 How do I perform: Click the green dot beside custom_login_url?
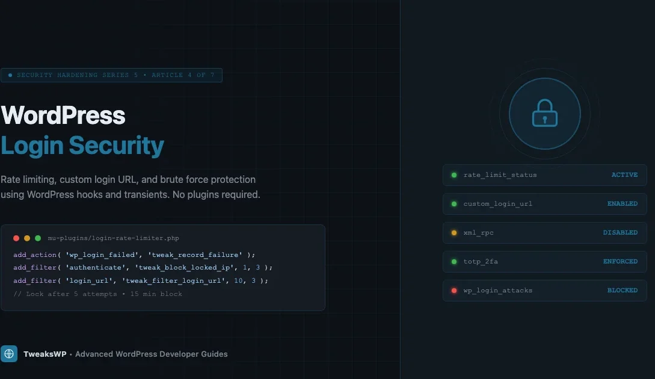point(454,203)
